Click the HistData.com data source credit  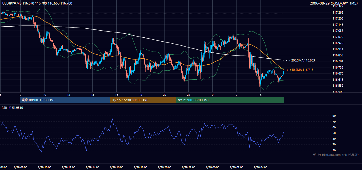336,155
